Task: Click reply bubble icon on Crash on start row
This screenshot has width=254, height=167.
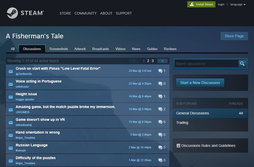Action: (x=160, y=71)
